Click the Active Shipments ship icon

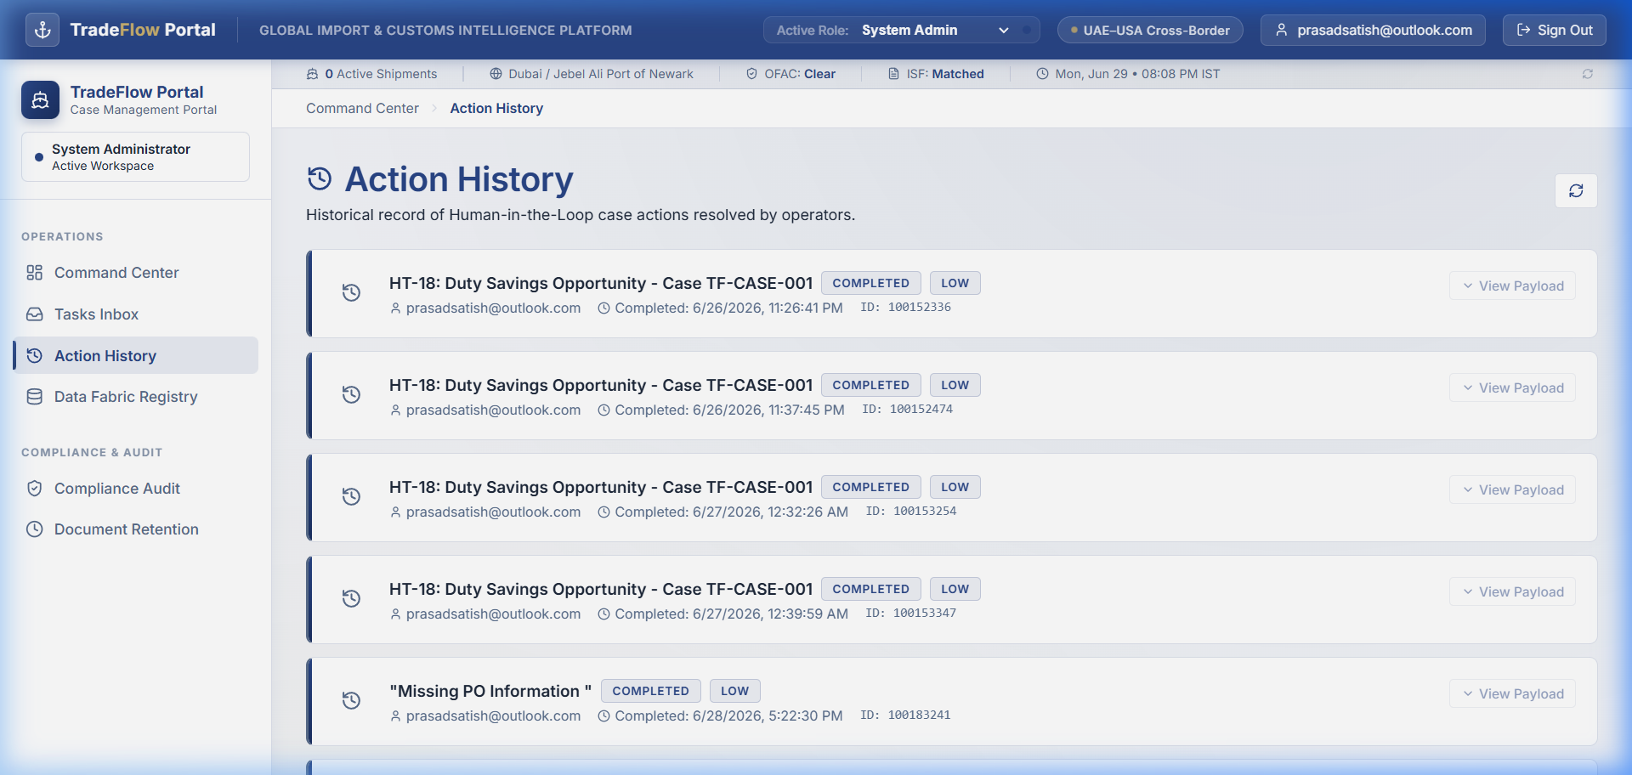(x=312, y=74)
